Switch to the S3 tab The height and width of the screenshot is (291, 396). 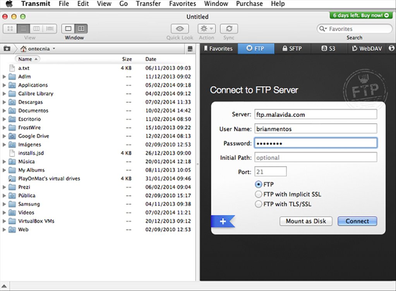(x=329, y=48)
